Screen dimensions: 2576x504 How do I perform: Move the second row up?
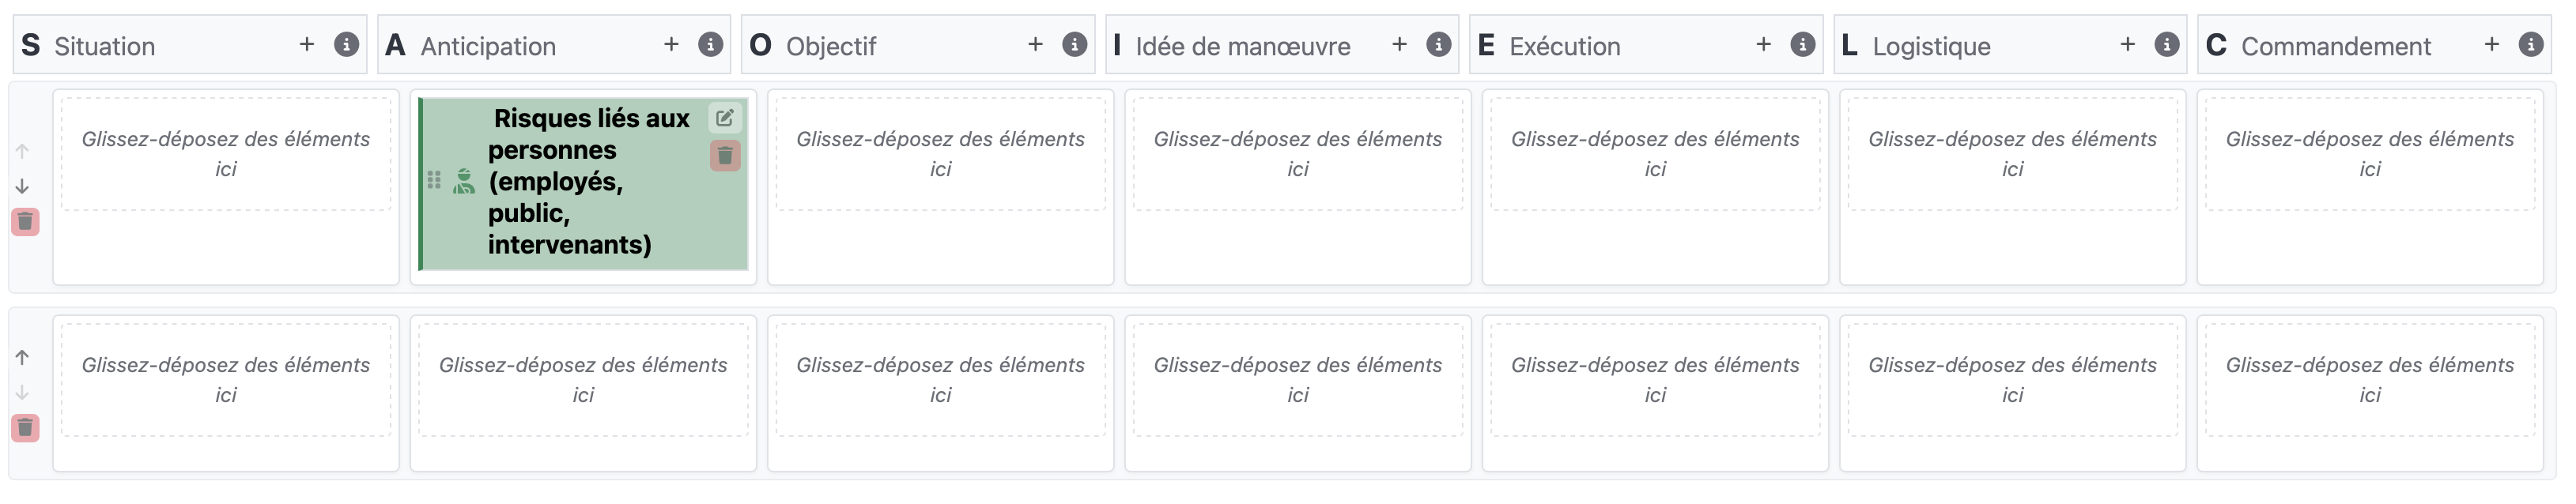[x=22, y=358]
